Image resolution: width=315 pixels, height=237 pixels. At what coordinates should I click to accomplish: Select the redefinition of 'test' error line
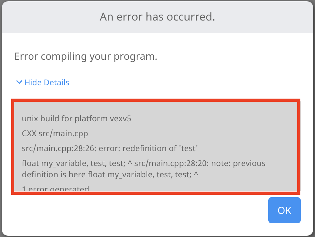[x=110, y=148]
